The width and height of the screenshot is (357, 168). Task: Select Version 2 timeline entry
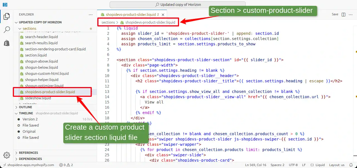click(x=30, y=119)
